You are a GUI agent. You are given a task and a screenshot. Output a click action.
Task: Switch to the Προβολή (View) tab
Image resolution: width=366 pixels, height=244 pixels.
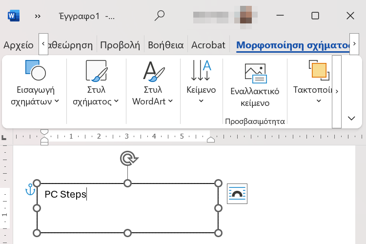click(120, 45)
